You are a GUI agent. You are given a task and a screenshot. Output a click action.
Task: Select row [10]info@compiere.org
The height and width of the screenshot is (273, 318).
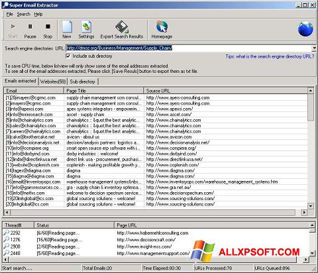pos(156,148)
